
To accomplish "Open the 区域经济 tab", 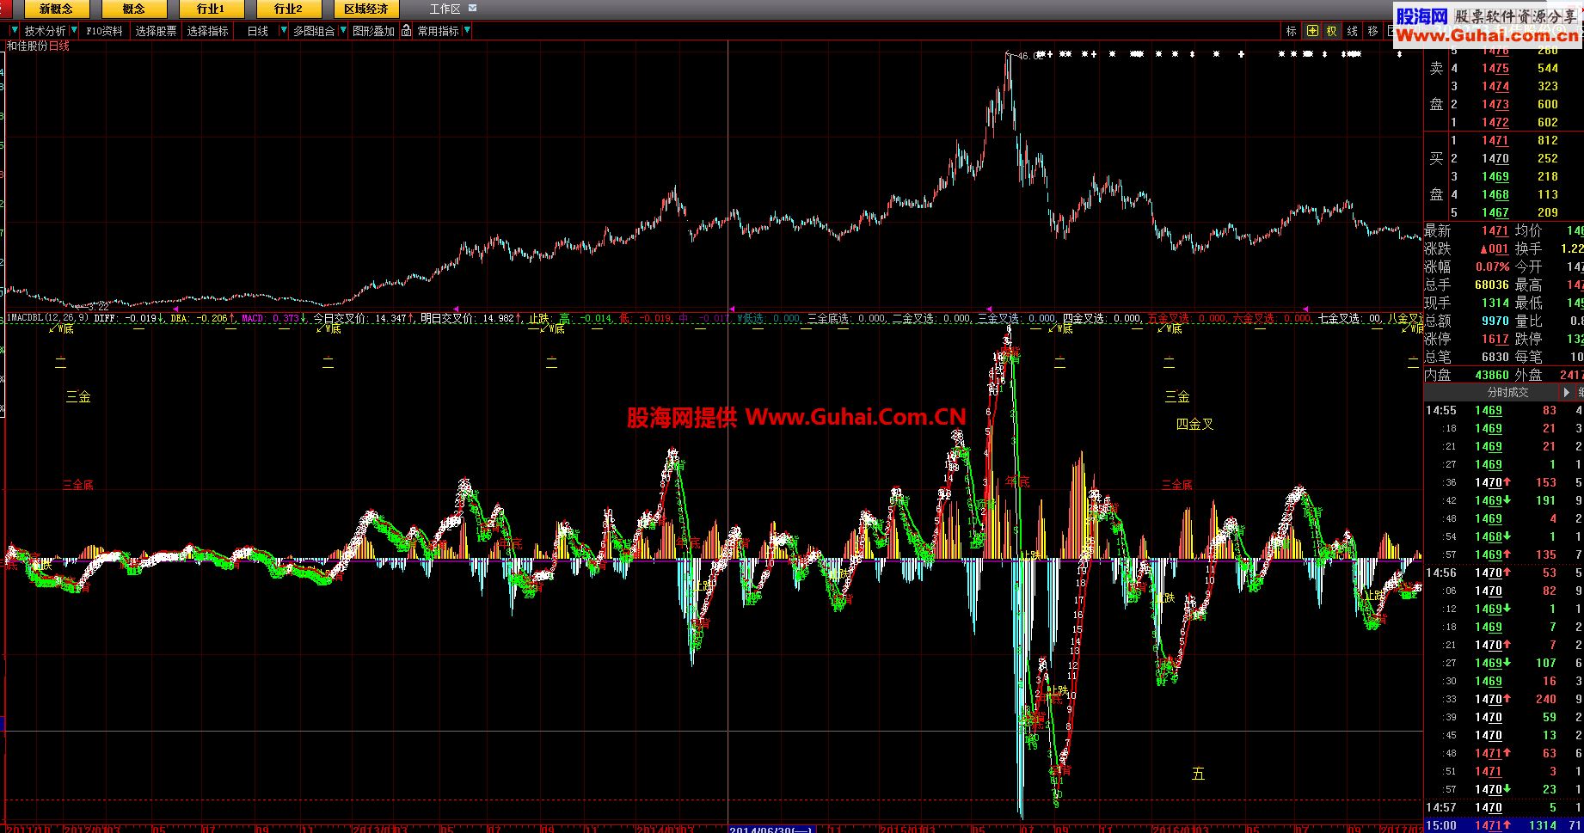I will coord(365,9).
